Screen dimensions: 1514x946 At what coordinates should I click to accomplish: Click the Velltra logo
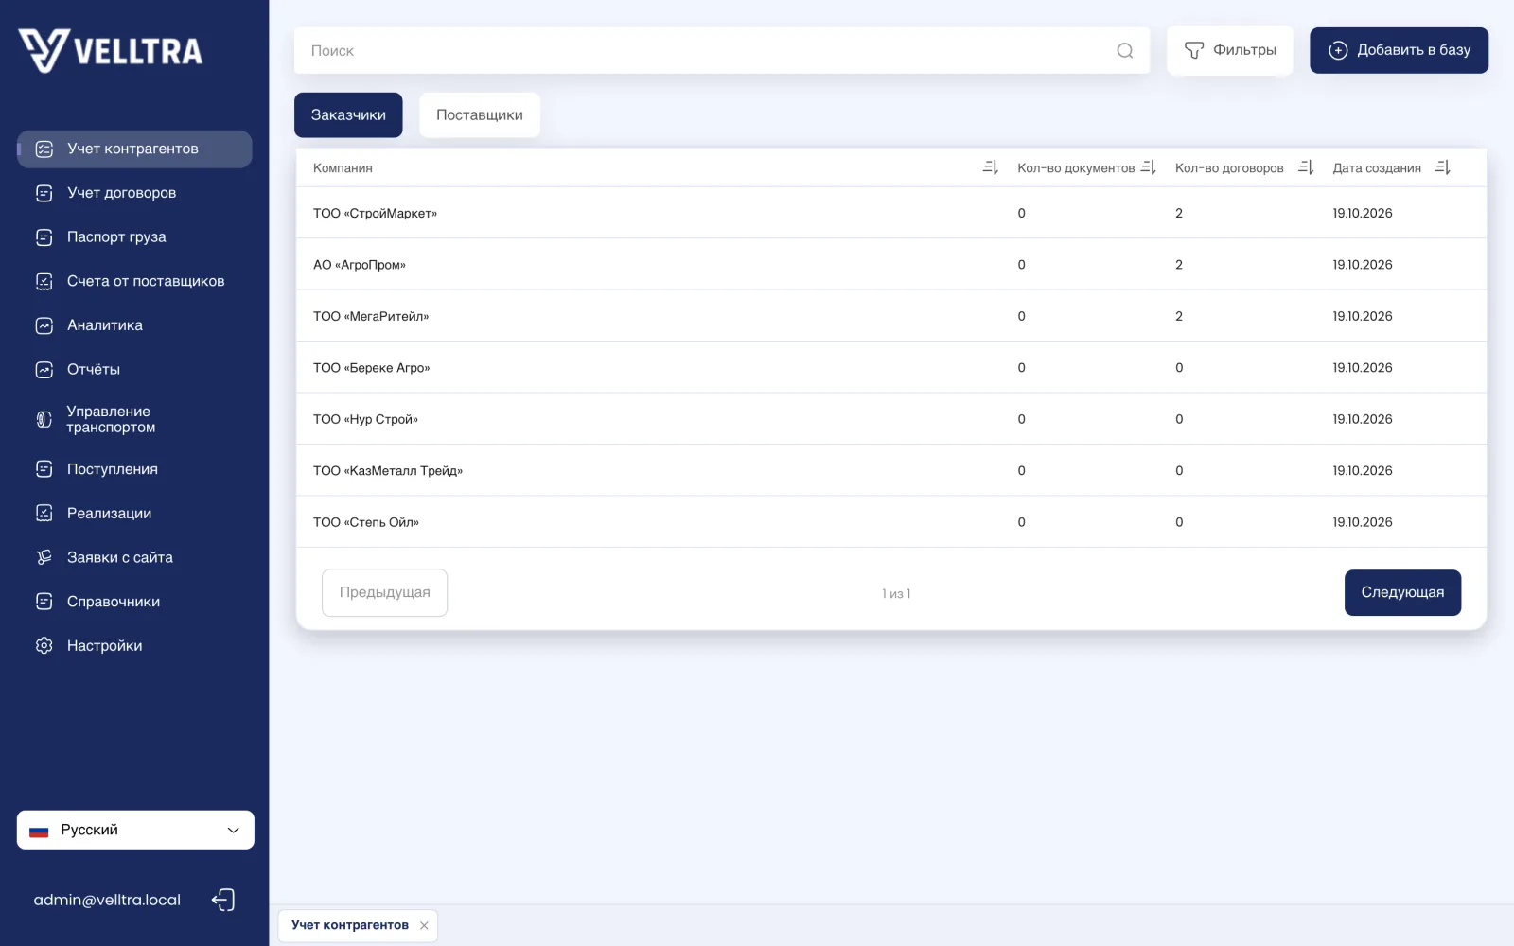click(110, 50)
